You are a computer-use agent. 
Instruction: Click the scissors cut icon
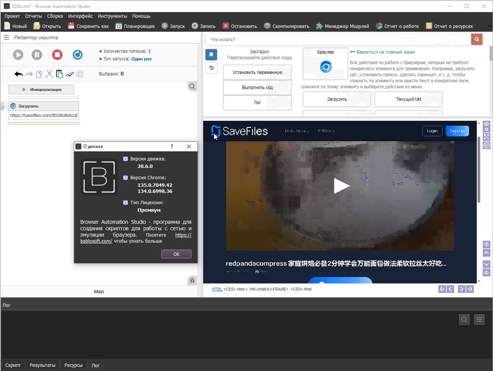pyautogui.click(x=49, y=74)
